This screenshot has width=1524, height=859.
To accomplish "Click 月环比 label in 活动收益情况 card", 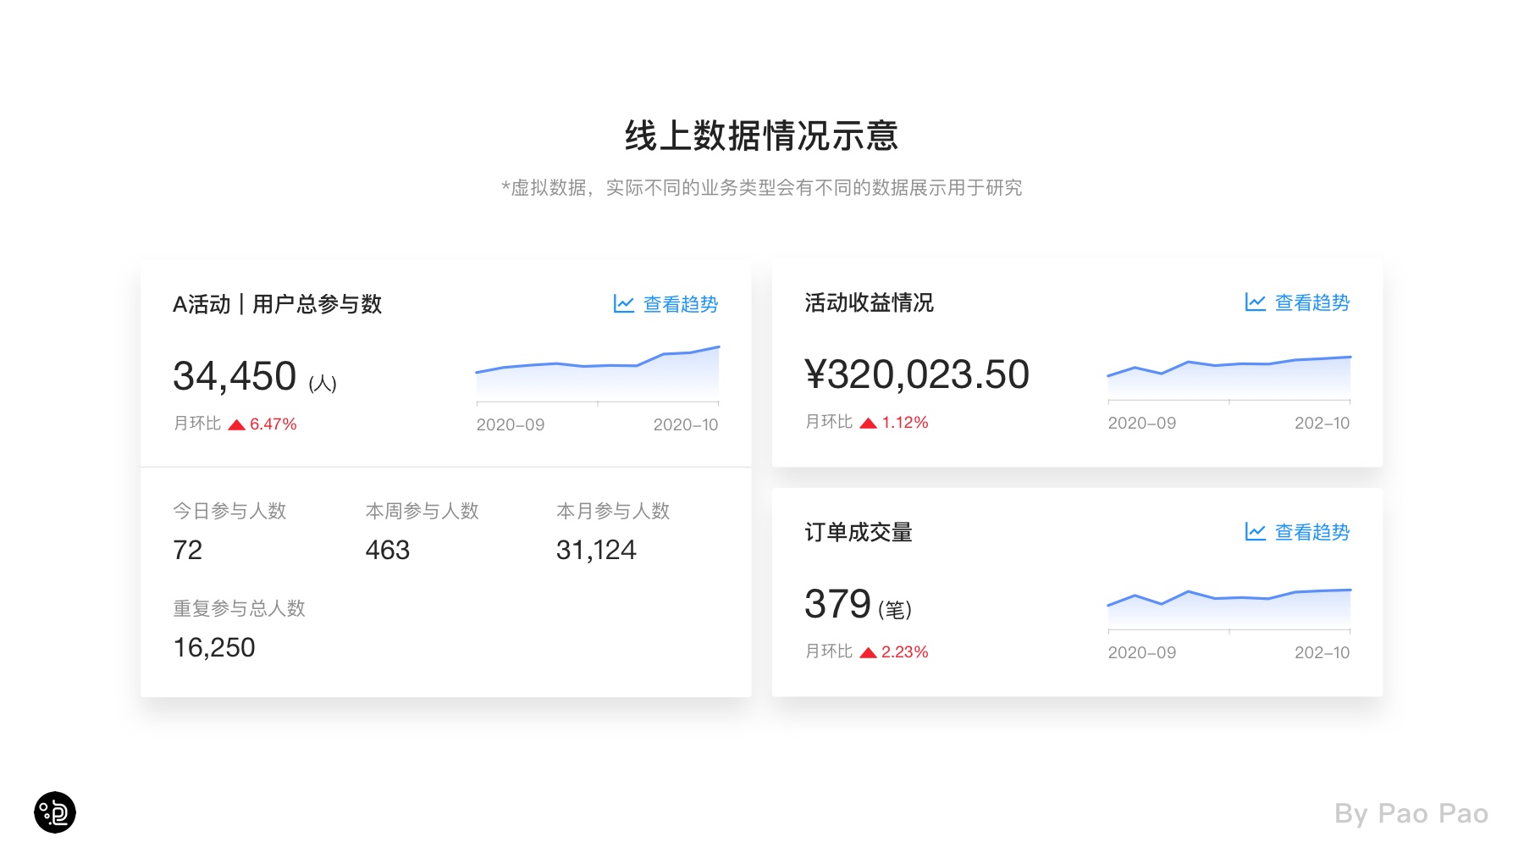I will 829,422.
